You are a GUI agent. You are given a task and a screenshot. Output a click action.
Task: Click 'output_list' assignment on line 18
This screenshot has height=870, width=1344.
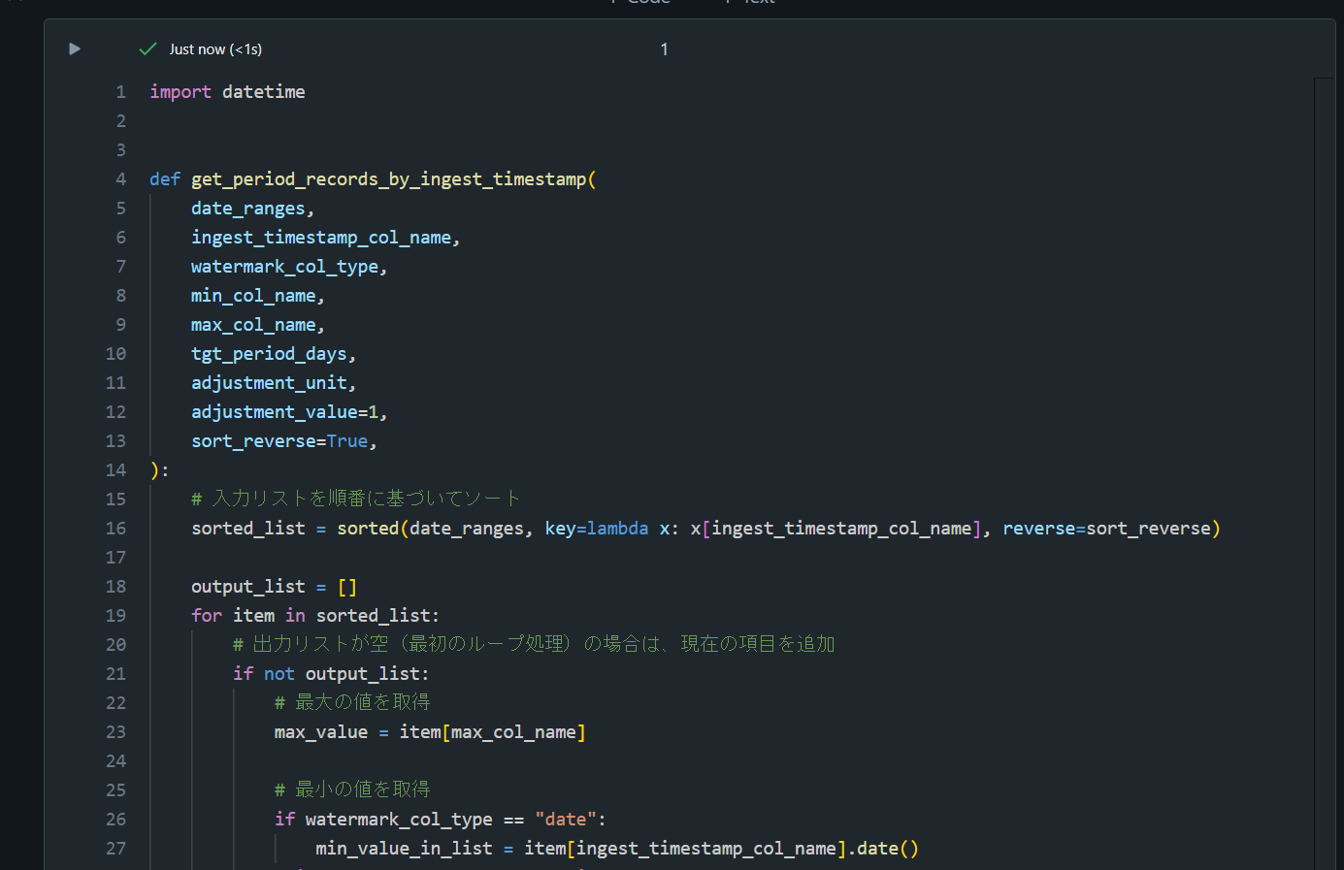(x=248, y=587)
